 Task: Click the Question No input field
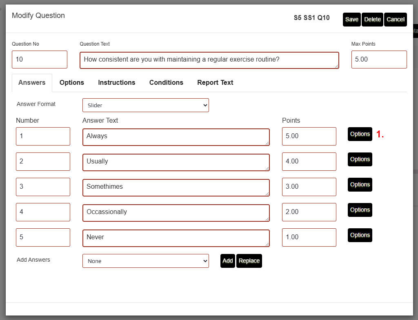(40, 60)
